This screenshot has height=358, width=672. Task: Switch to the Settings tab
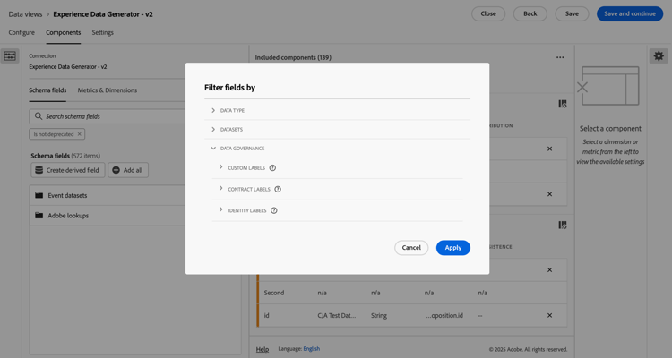pos(102,32)
